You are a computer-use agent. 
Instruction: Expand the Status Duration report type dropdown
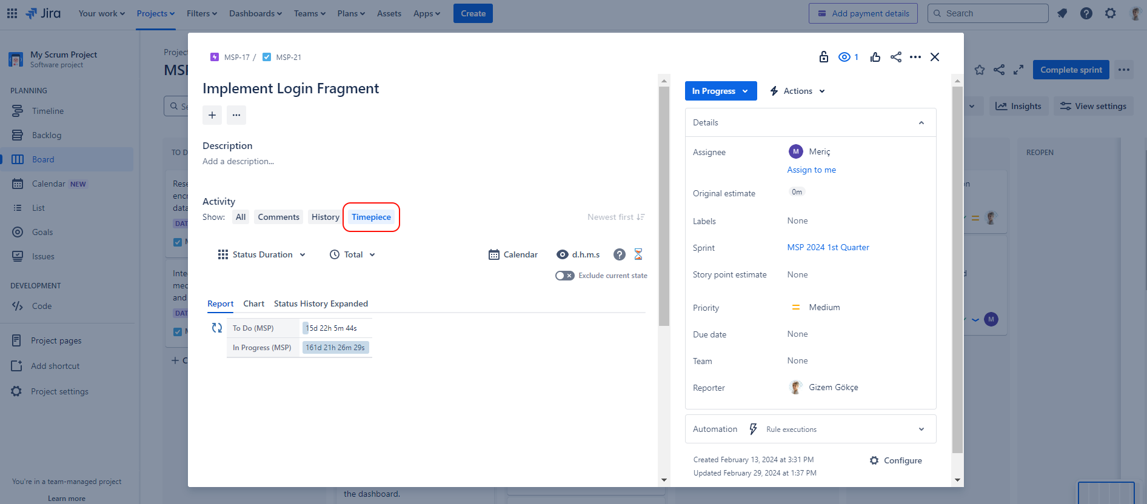(x=262, y=254)
